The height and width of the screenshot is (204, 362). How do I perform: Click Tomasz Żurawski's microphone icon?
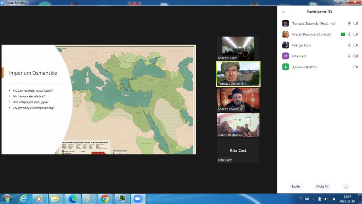click(x=349, y=23)
